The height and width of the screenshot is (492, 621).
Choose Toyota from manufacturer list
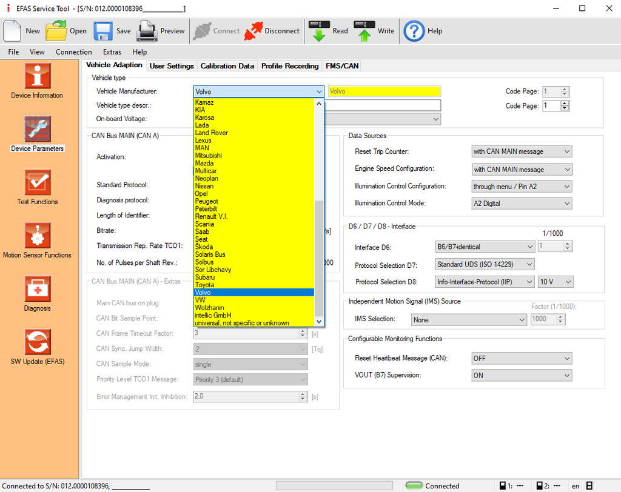point(254,285)
